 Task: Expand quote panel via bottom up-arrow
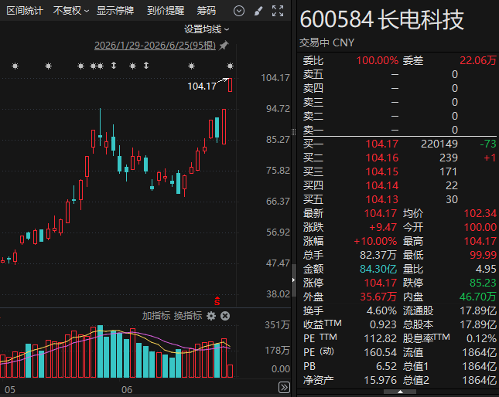click(400, 392)
